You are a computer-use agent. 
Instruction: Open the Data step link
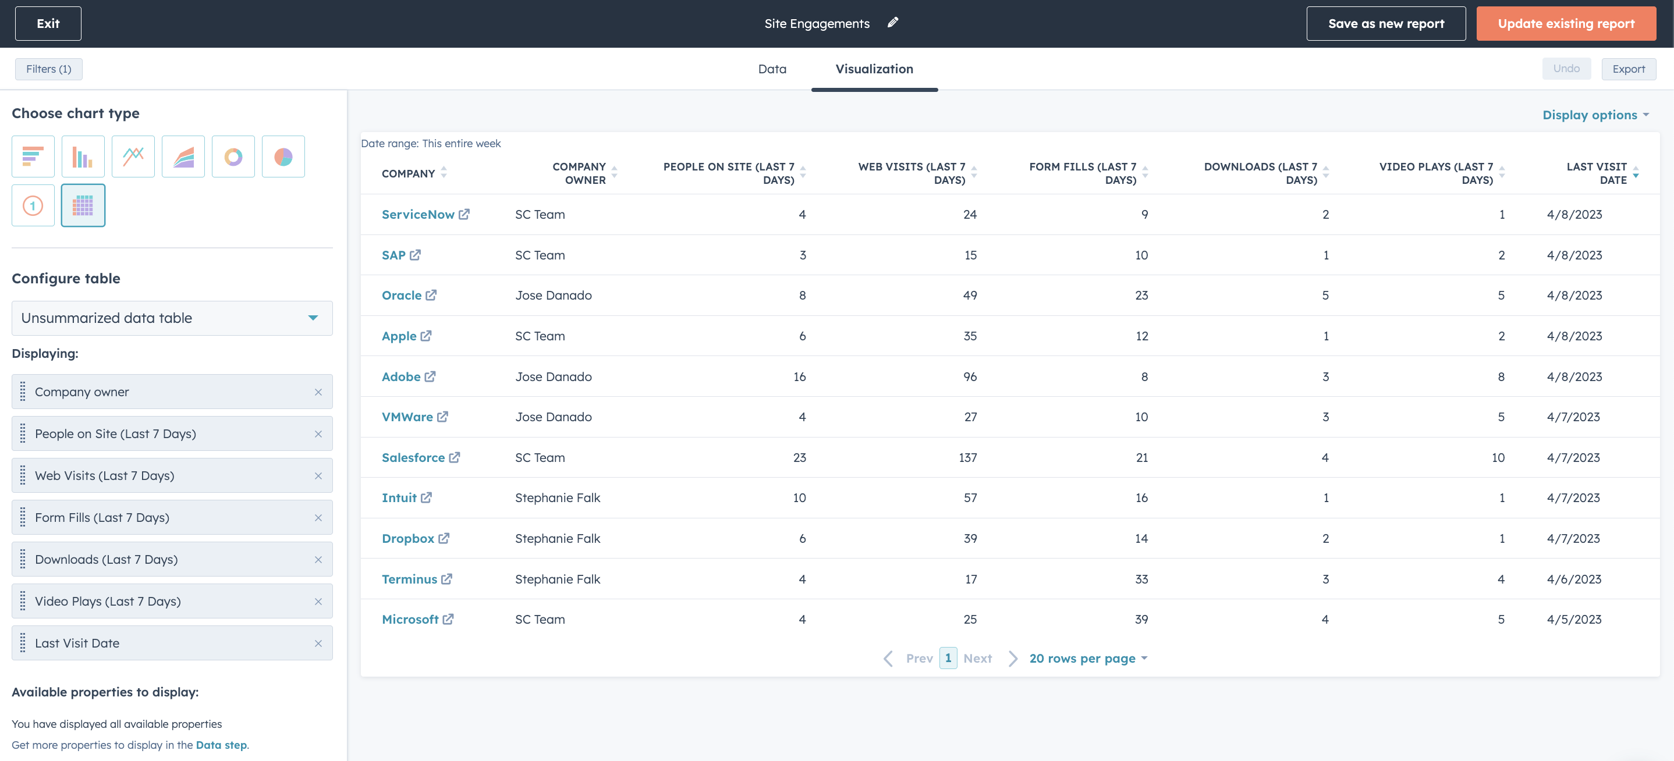click(x=222, y=745)
